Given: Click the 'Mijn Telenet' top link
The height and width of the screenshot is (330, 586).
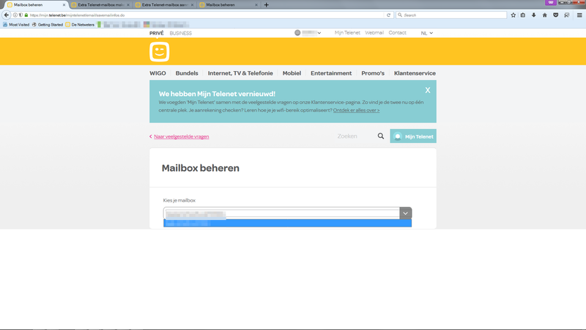Looking at the screenshot, I should point(347,33).
